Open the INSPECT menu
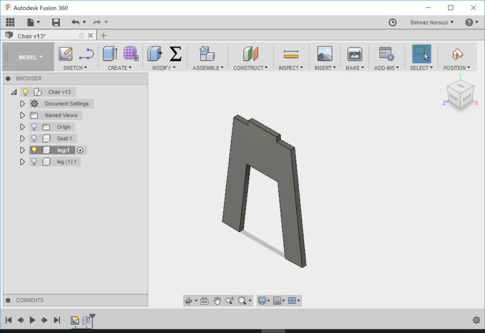 (291, 67)
